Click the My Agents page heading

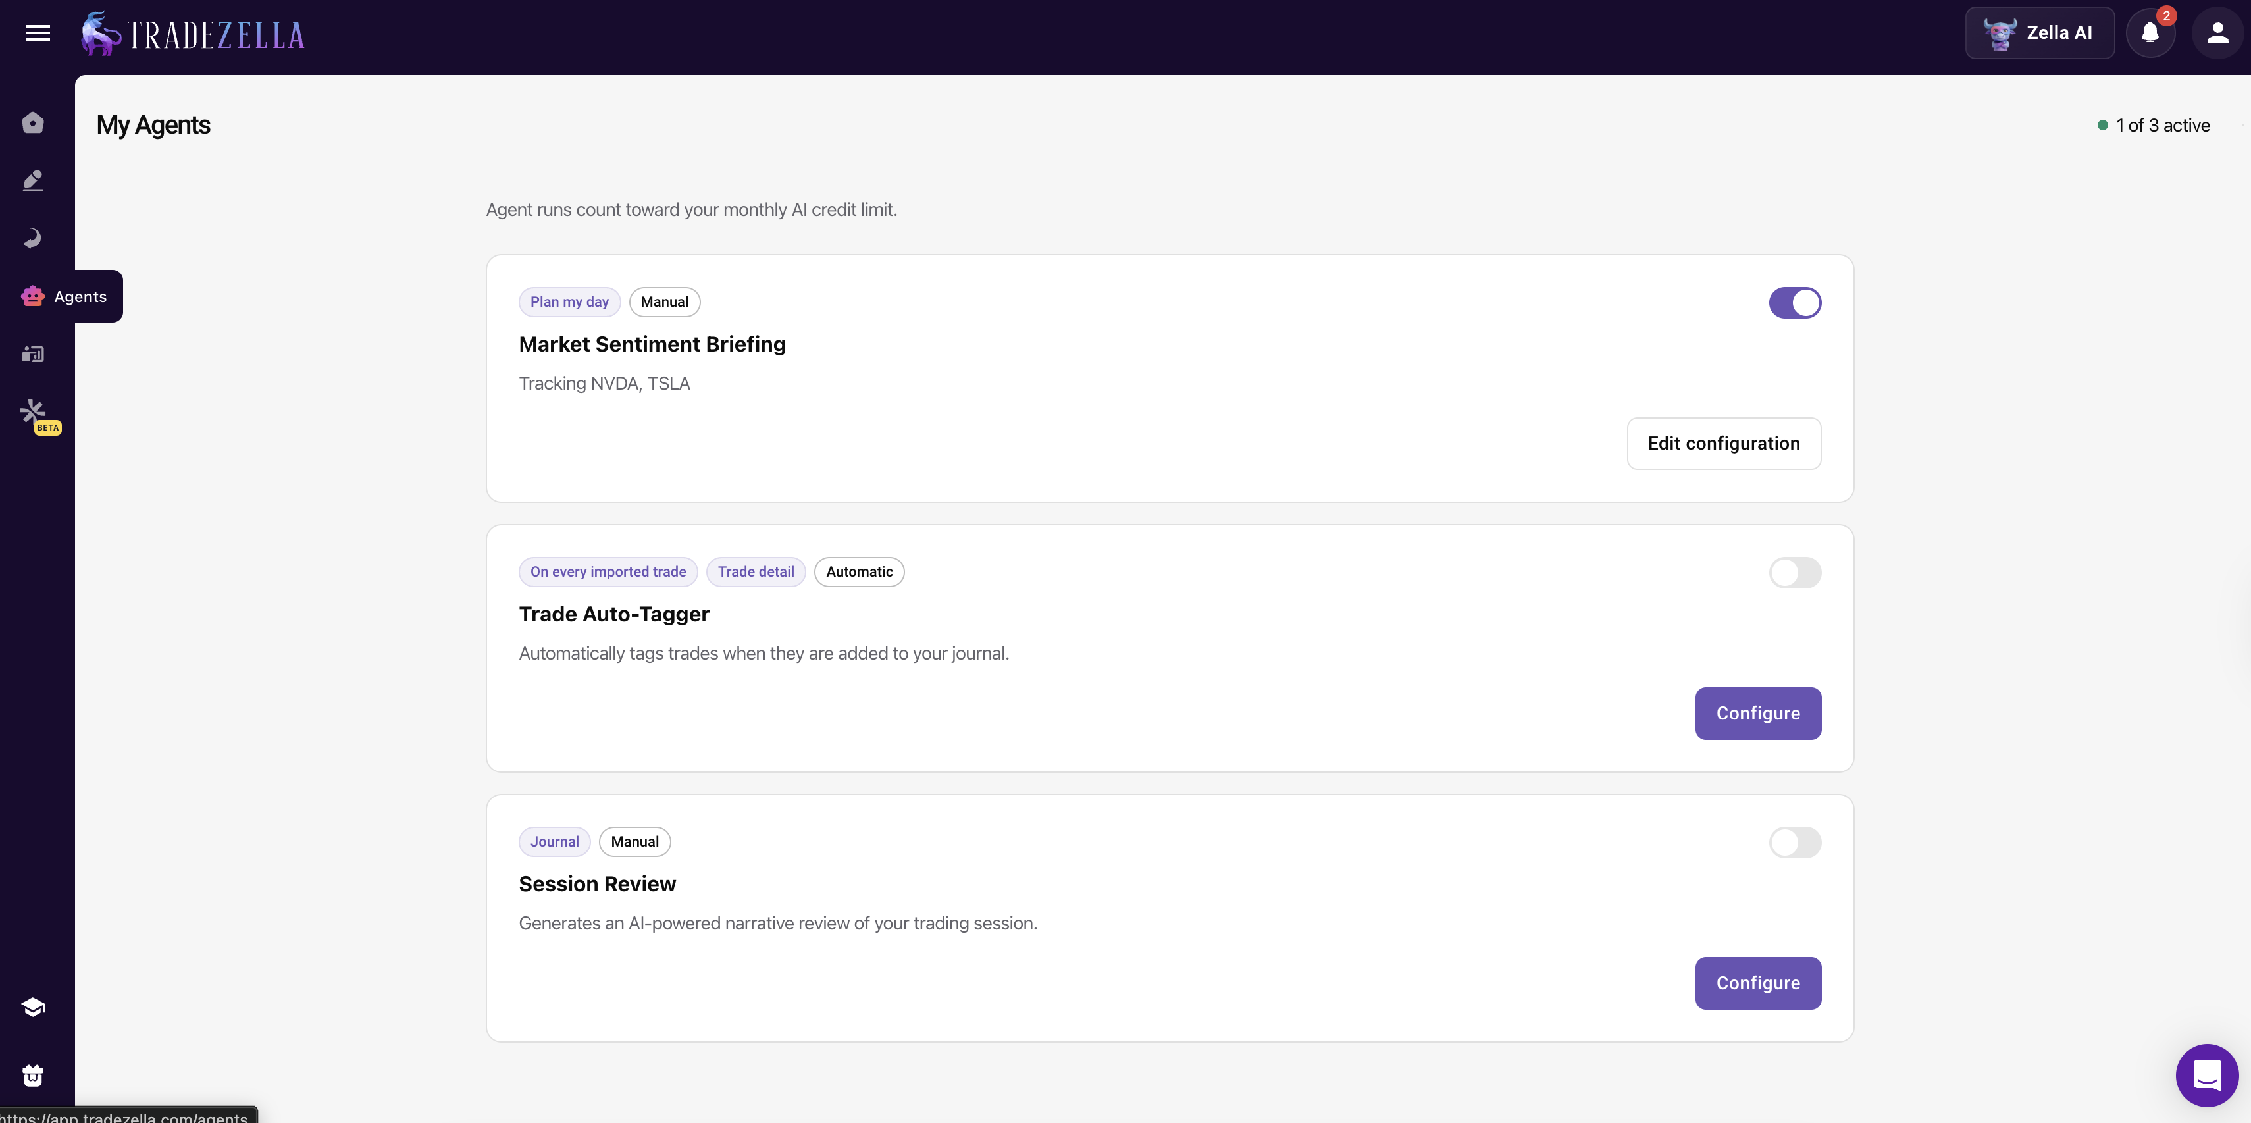(153, 125)
